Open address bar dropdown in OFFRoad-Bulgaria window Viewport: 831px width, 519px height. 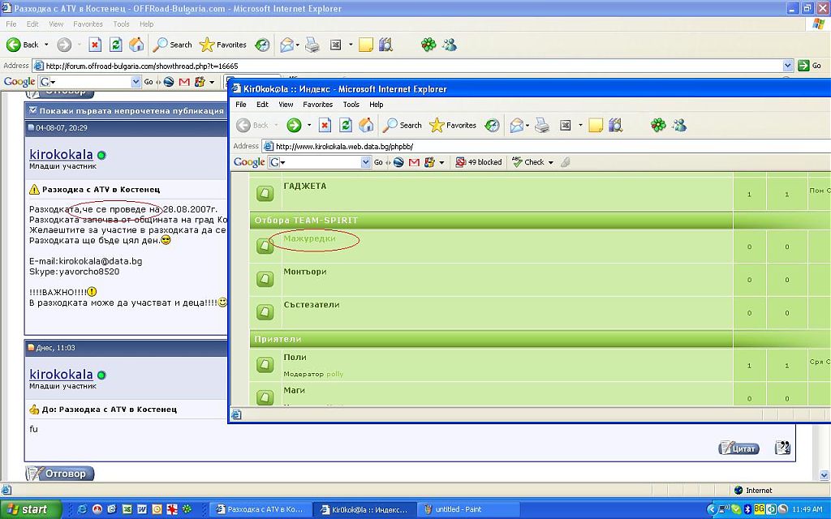pos(788,66)
